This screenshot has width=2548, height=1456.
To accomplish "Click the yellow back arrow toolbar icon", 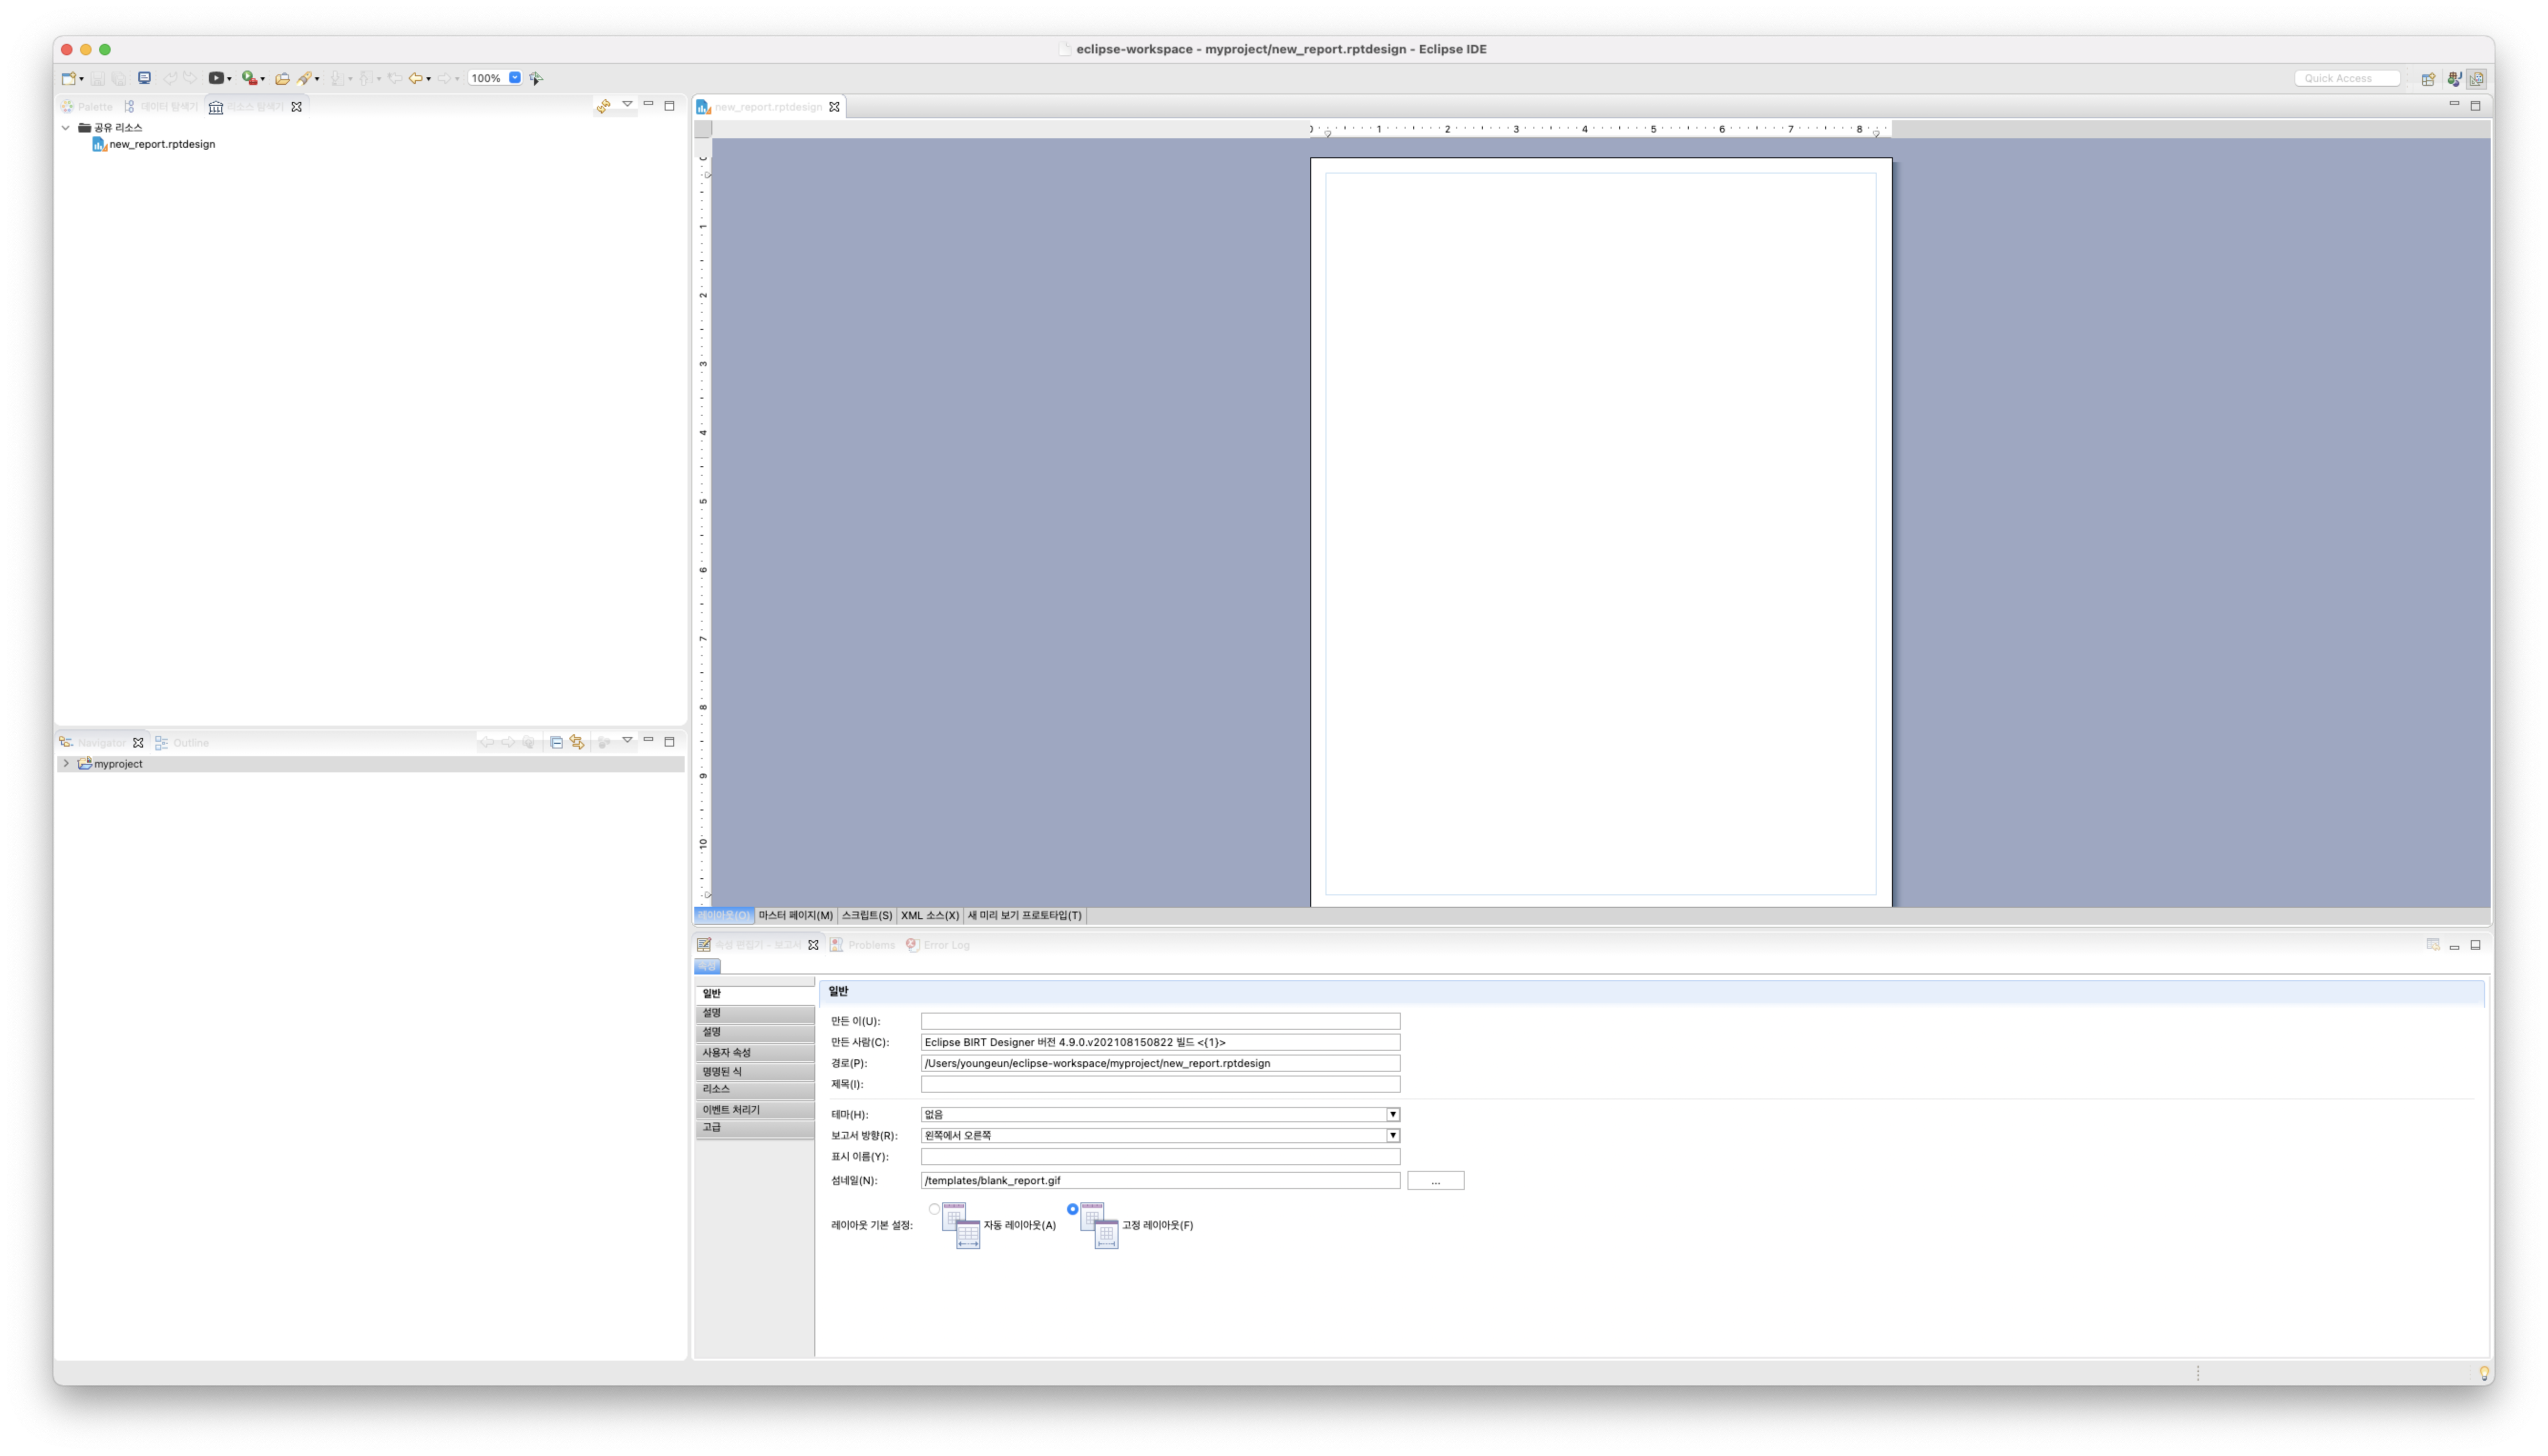I will click(415, 78).
